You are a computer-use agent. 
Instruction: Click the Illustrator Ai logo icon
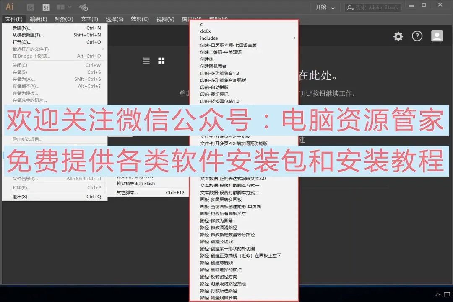[10, 7]
